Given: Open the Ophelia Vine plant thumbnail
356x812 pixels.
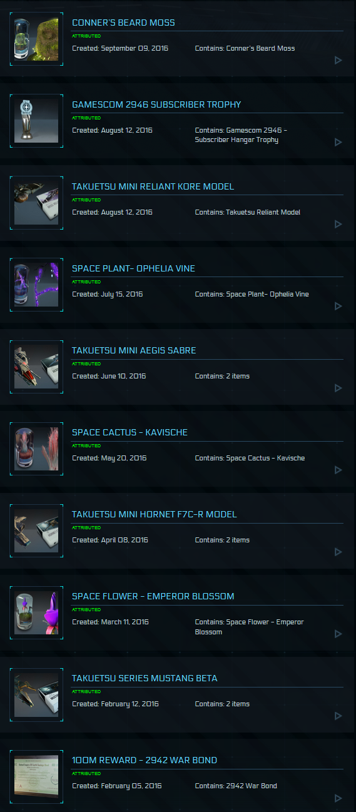Looking at the screenshot, I should point(36,285).
